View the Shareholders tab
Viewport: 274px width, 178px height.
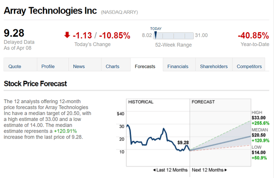214,66
